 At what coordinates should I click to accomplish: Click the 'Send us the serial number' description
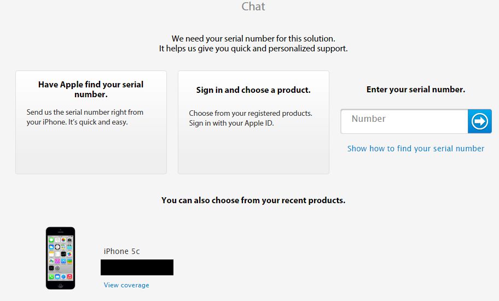[85, 117]
